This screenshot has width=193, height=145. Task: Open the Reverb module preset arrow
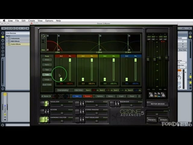[x=48, y=112]
